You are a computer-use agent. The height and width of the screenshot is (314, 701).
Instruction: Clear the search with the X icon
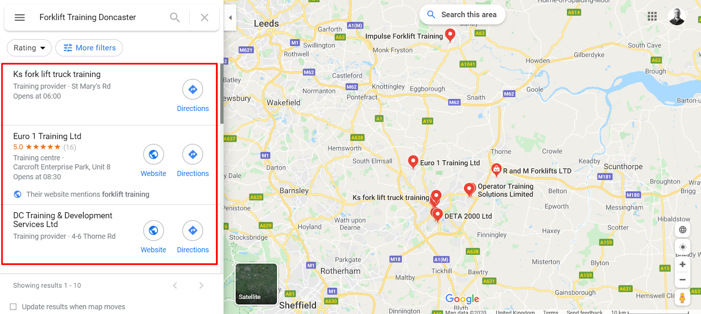(205, 18)
